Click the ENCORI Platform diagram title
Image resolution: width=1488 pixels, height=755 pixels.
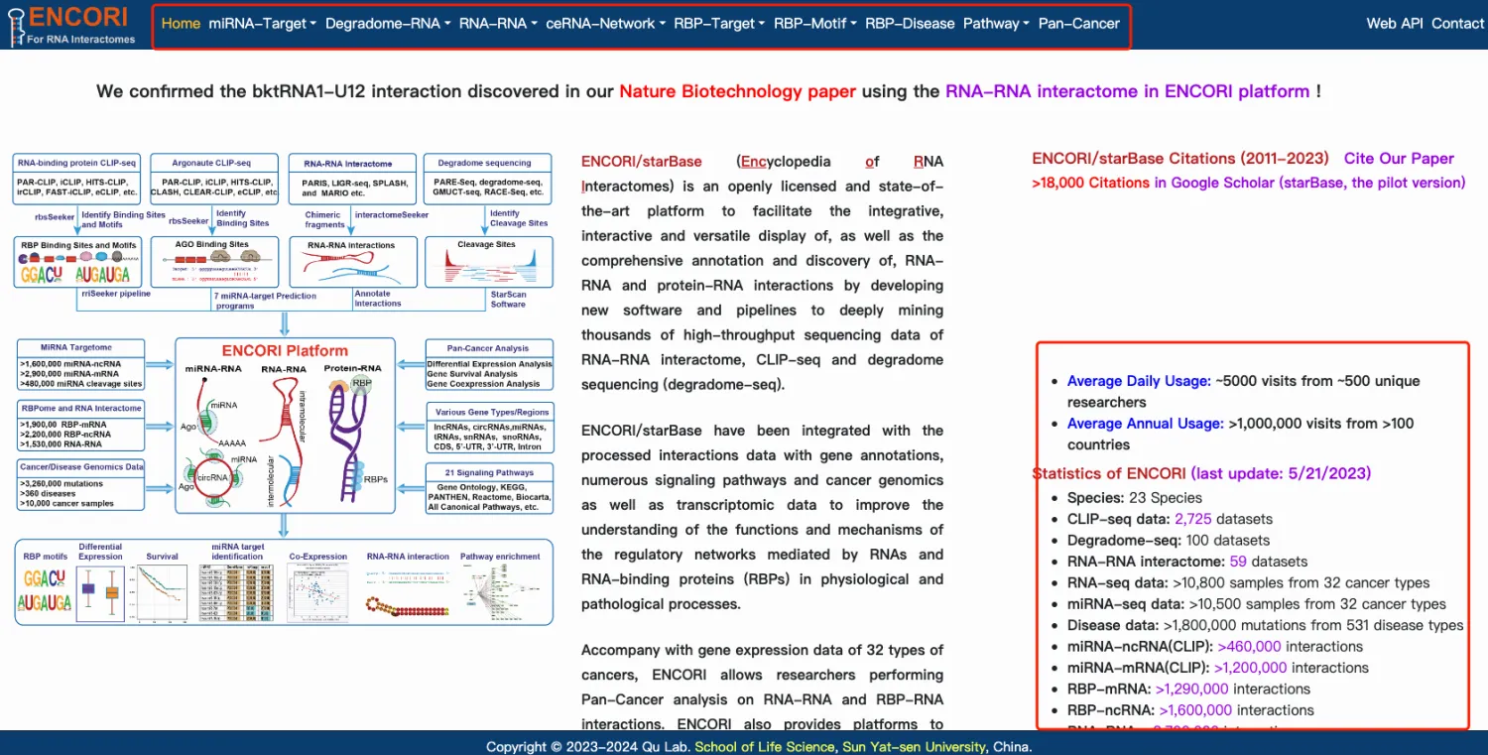[x=285, y=351]
